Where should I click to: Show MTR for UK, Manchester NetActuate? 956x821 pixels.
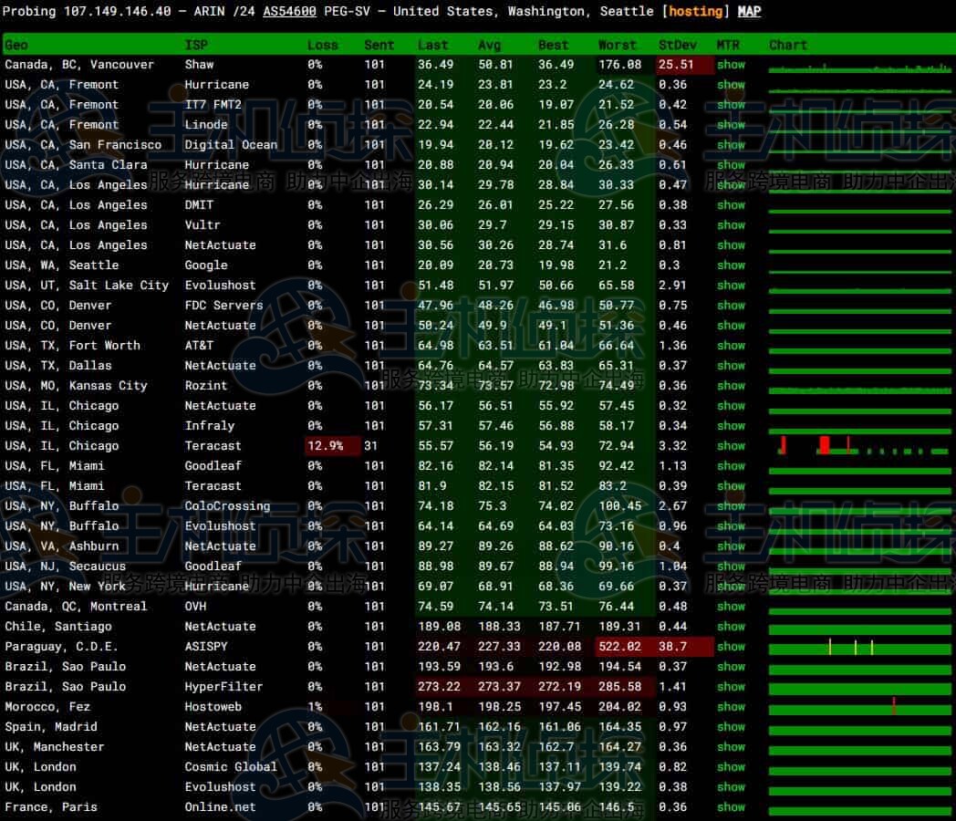click(x=731, y=747)
